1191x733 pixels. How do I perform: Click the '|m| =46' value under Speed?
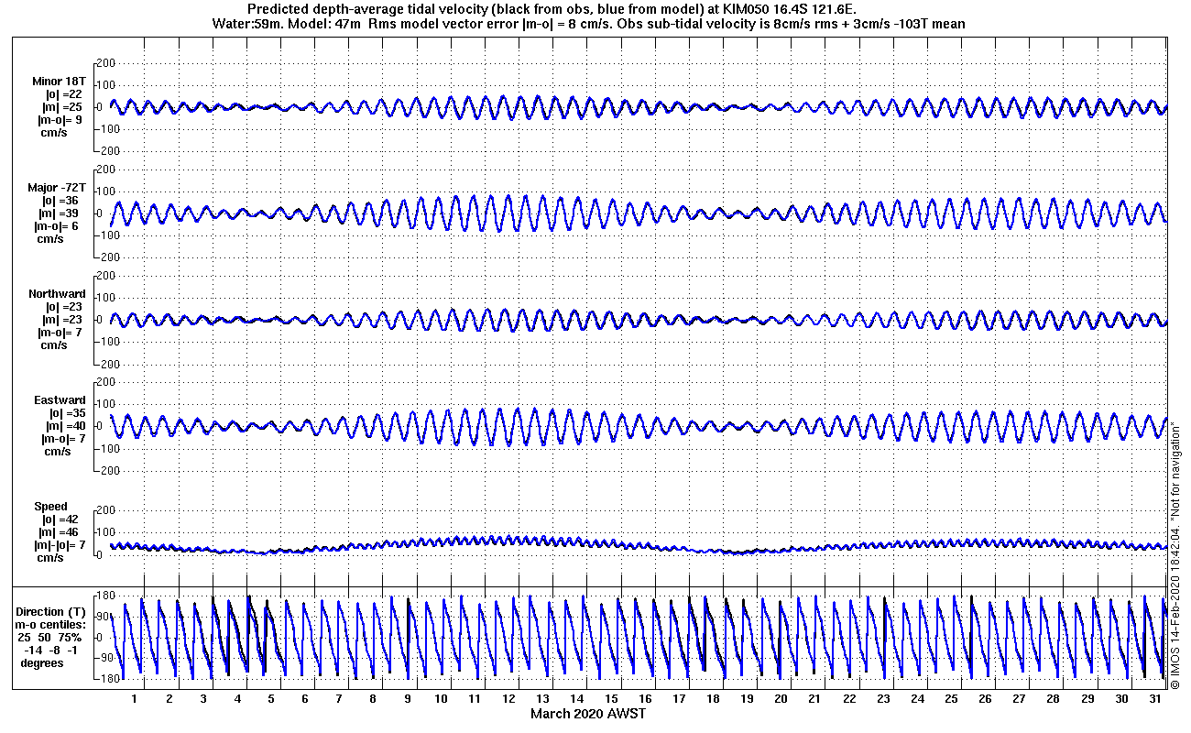(x=60, y=532)
